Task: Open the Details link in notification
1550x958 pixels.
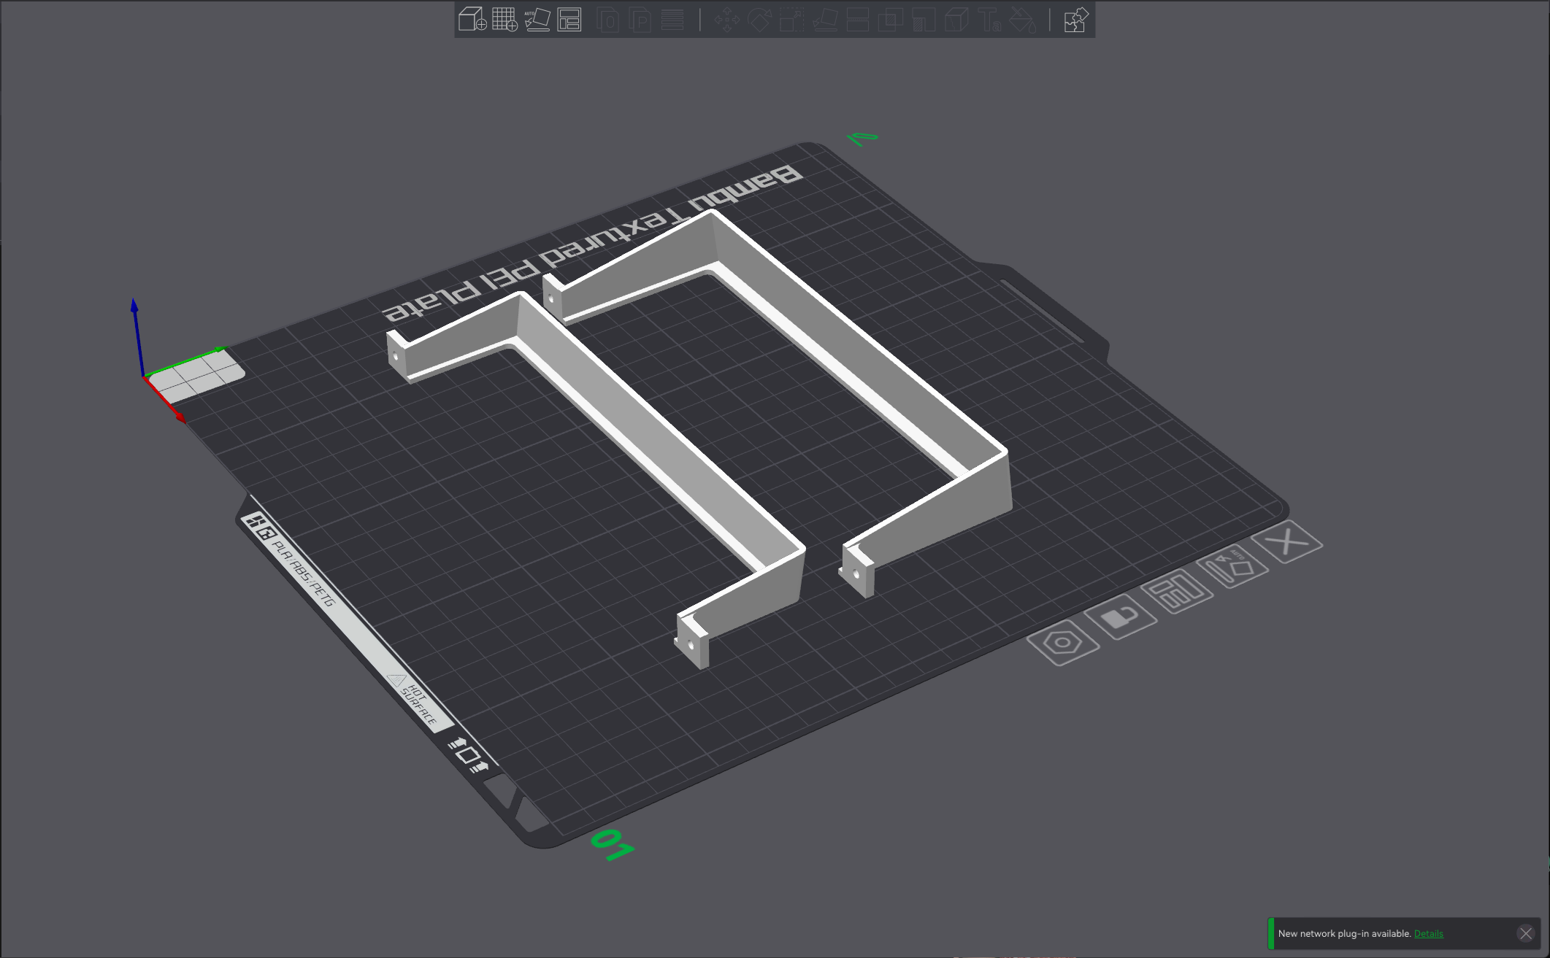Action: click(x=1428, y=933)
